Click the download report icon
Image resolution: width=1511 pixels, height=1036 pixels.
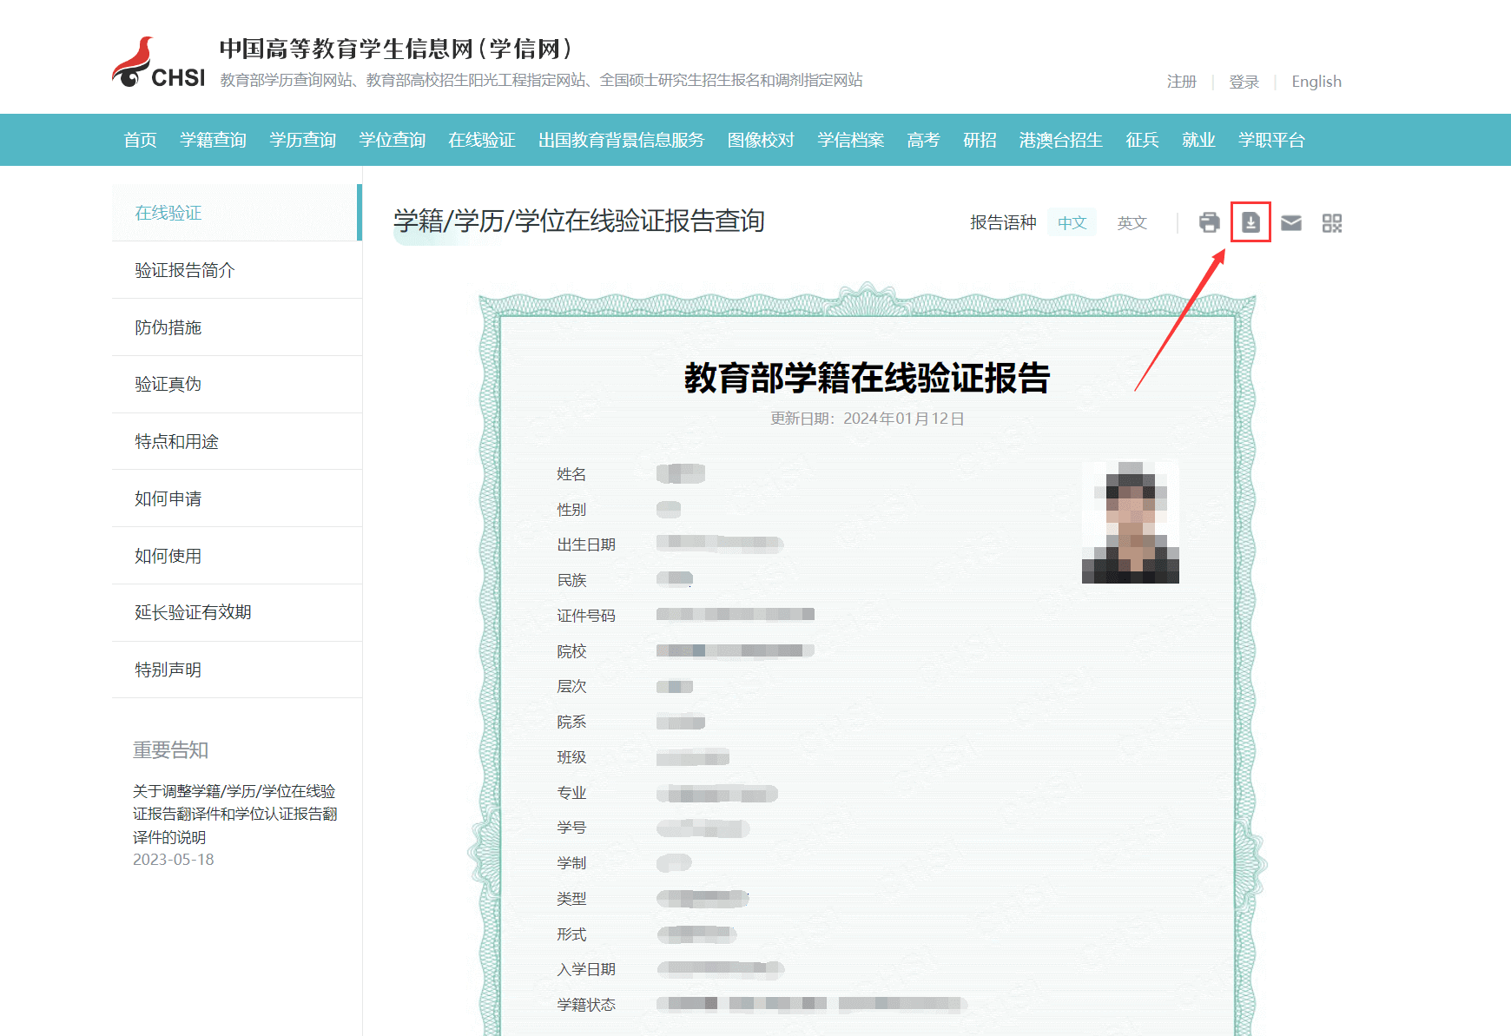1250,222
